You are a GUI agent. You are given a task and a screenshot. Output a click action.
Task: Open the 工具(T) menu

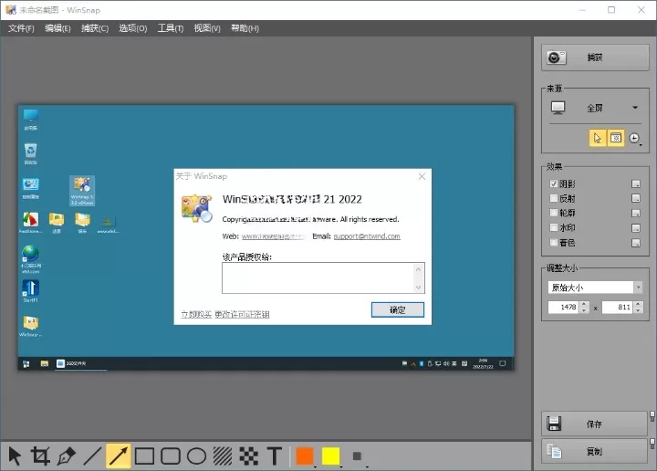pyautogui.click(x=171, y=28)
